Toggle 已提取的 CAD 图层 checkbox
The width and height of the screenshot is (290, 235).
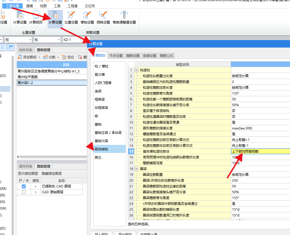coord(24,186)
